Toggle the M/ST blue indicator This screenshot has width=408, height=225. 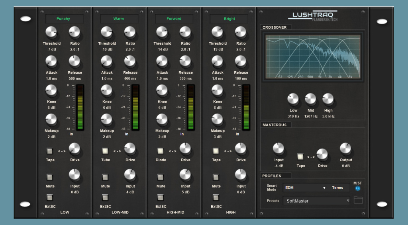357,188
